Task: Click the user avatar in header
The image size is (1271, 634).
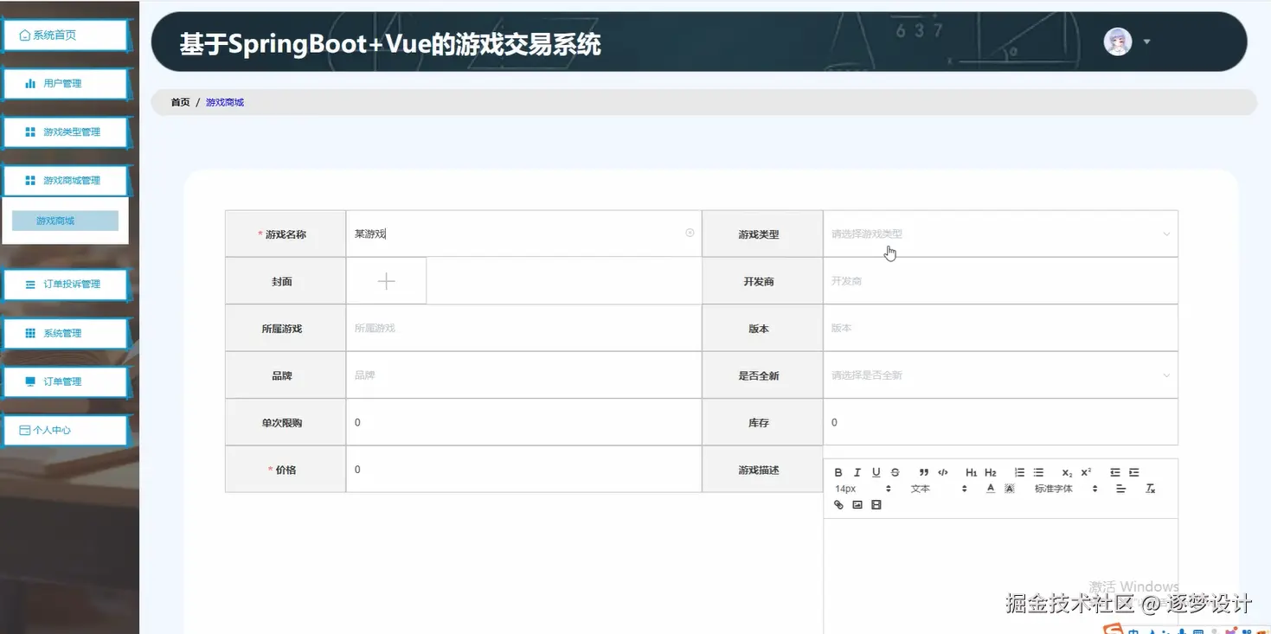Action: 1118,42
